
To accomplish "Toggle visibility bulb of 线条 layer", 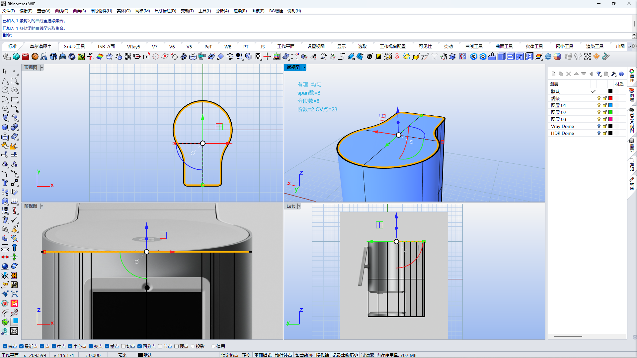I will click(x=599, y=98).
